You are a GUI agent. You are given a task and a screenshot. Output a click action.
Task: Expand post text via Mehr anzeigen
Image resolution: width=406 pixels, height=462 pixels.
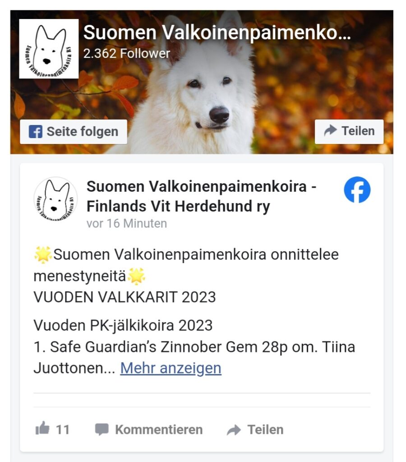[x=171, y=368]
